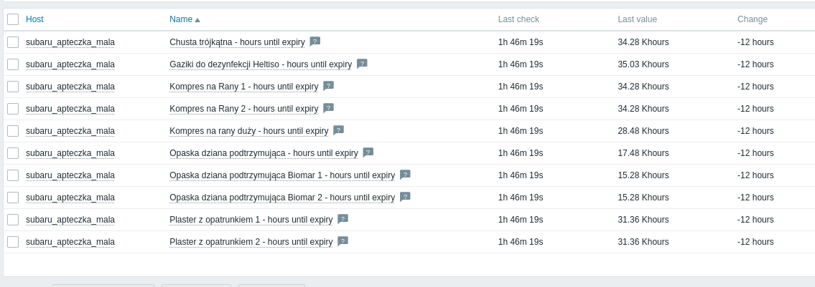Open host menu for Chusta trójkątna row
Viewport: 815px width, 287px height.
(70, 42)
